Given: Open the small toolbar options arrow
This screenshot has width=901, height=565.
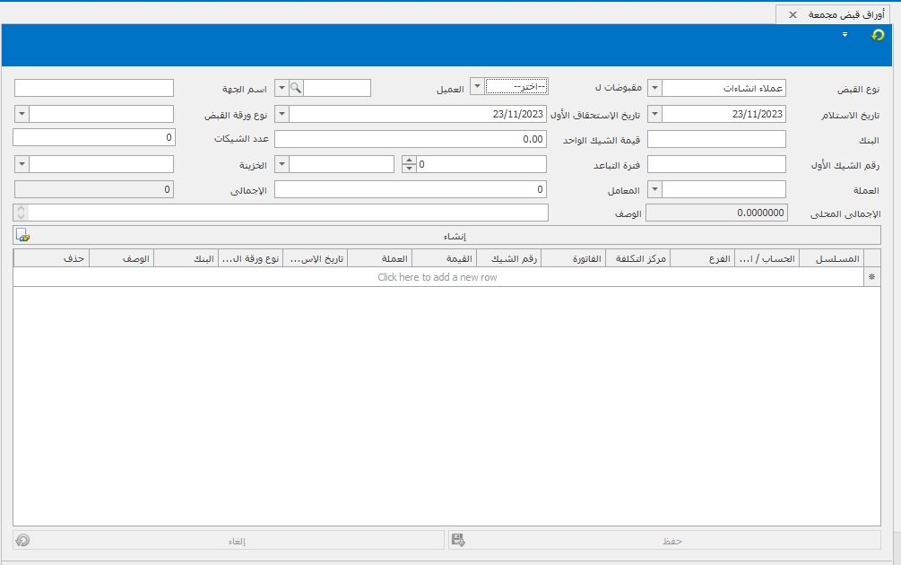Looking at the screenshot, I should point(845,35).
